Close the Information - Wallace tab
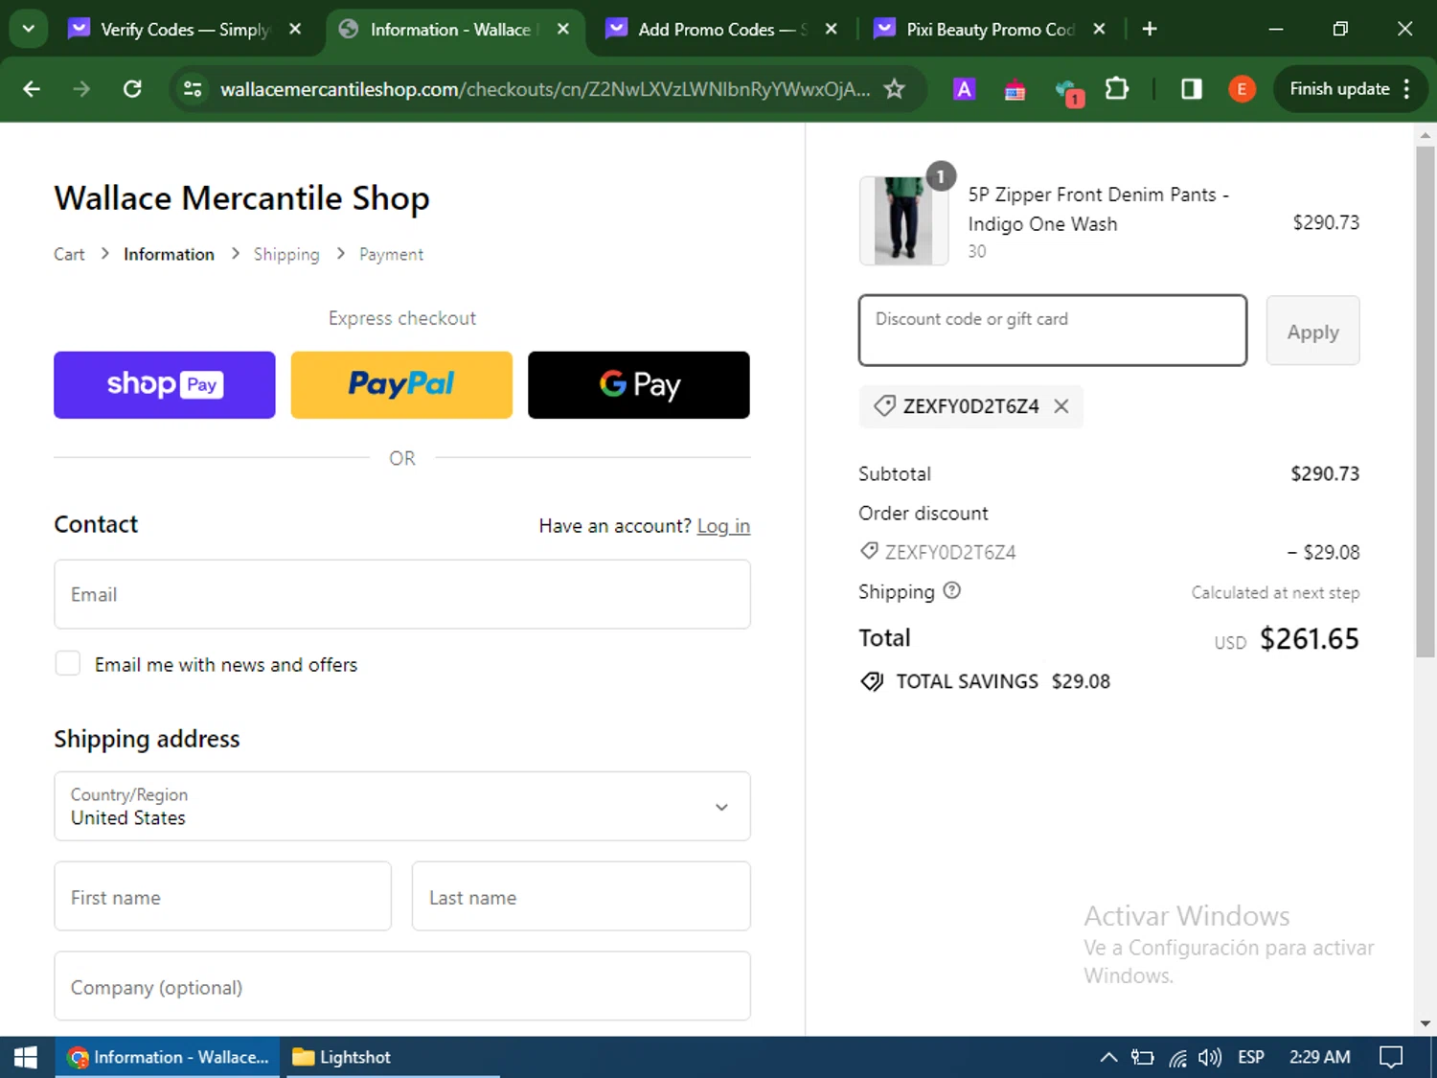 point(563,30)
